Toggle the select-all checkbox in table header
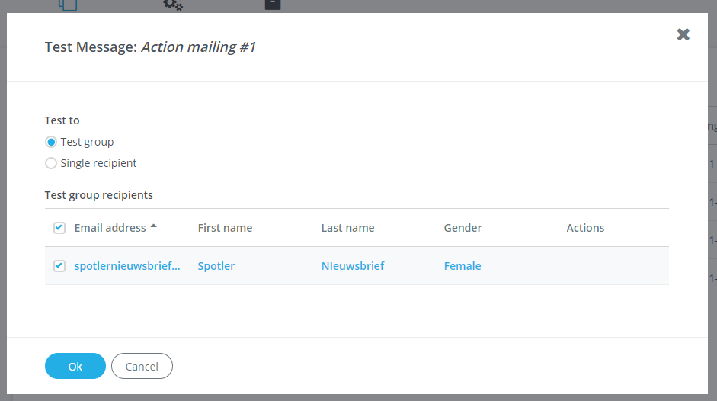Viewport: 717px width, 401px height. tap(59, 228)
